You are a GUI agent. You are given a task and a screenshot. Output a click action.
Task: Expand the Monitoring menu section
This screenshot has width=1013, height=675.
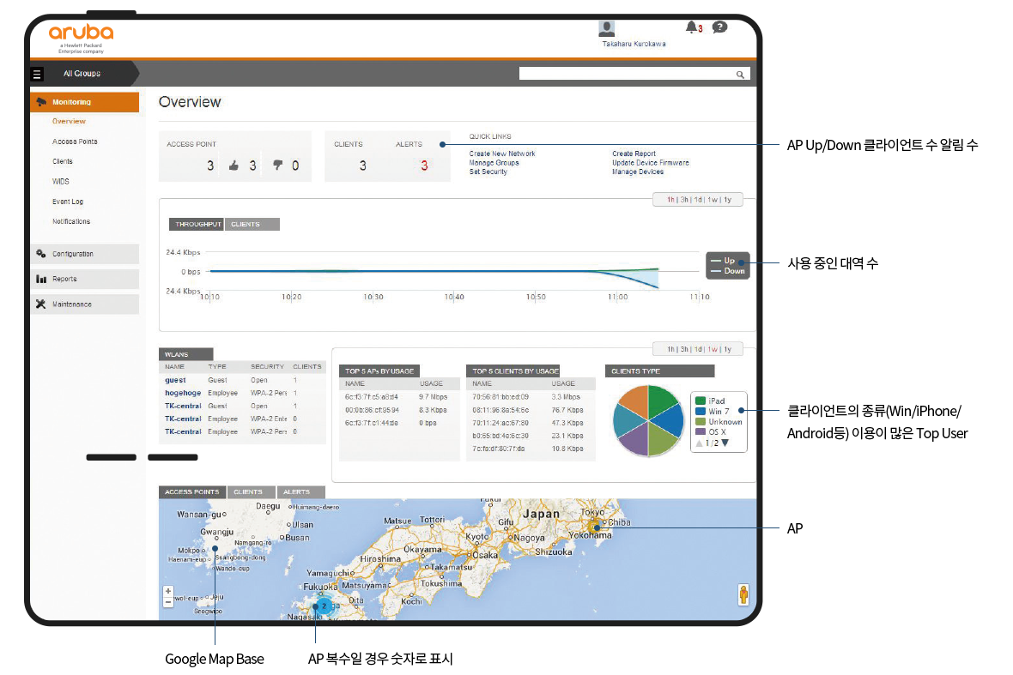click(x=85, y=102)
